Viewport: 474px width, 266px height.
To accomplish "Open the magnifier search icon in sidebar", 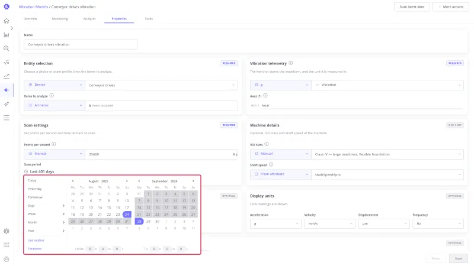I will (x=7, y=48).
